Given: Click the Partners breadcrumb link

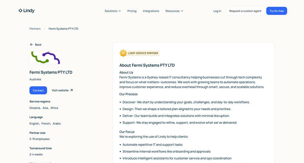Looking at the screenshot, I should point(35,29).
